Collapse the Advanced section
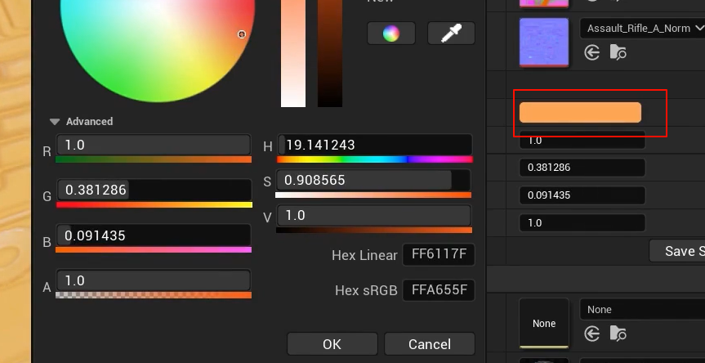 (x=55, y=122)
